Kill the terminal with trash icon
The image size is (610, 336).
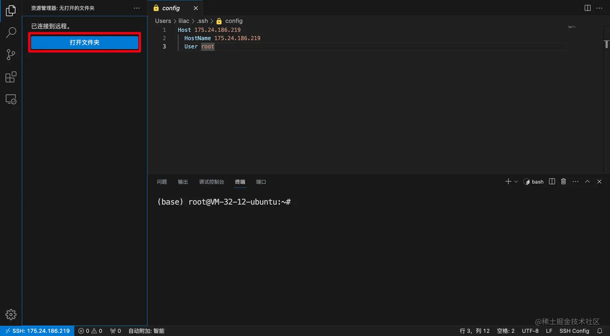click(563, 181)
